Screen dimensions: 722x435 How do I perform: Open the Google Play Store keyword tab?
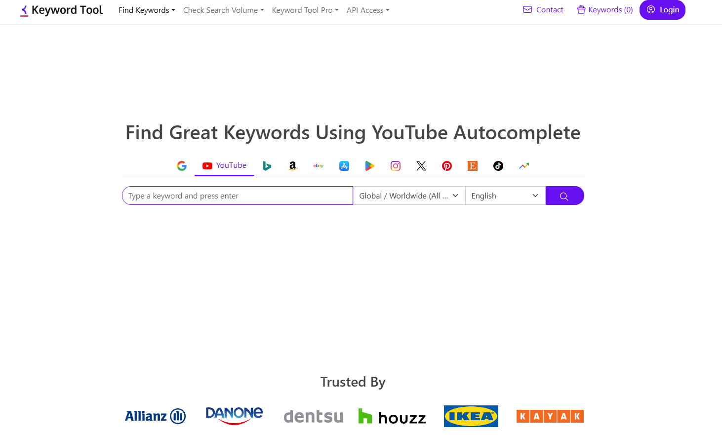(370, 166)
